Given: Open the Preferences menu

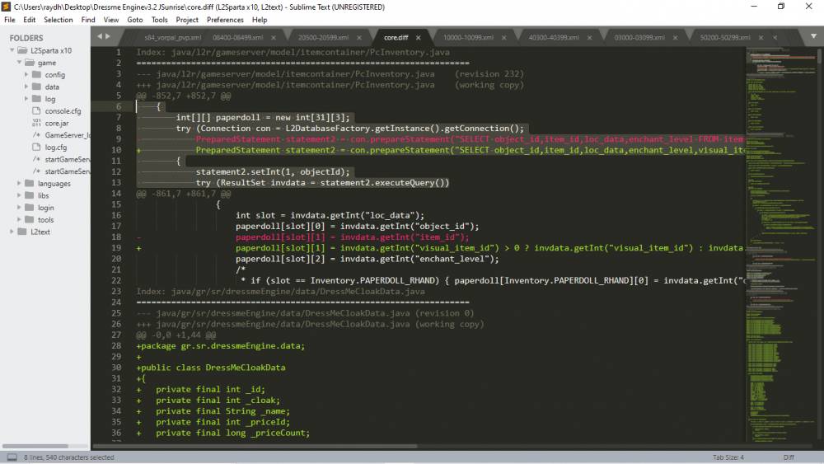Looking at the screenshot, I should tap(225, 20).
